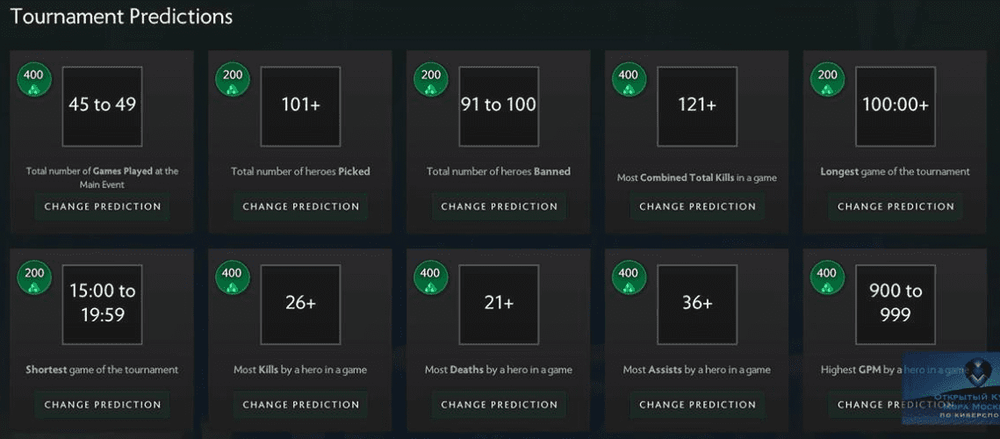Screen dimensions: 1000x439
Task: Open the '36+' Most Assists prediction tile
Action: tap(697, 304)
